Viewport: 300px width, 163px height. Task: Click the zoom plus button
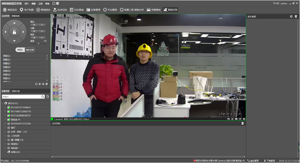pyautogui.click(x=34, y=25)
